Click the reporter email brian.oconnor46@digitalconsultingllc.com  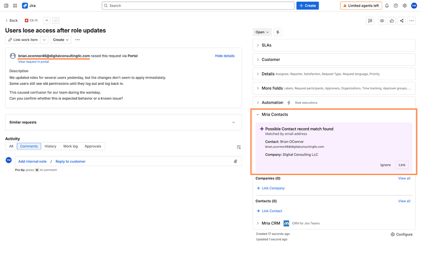click(54, 56)
